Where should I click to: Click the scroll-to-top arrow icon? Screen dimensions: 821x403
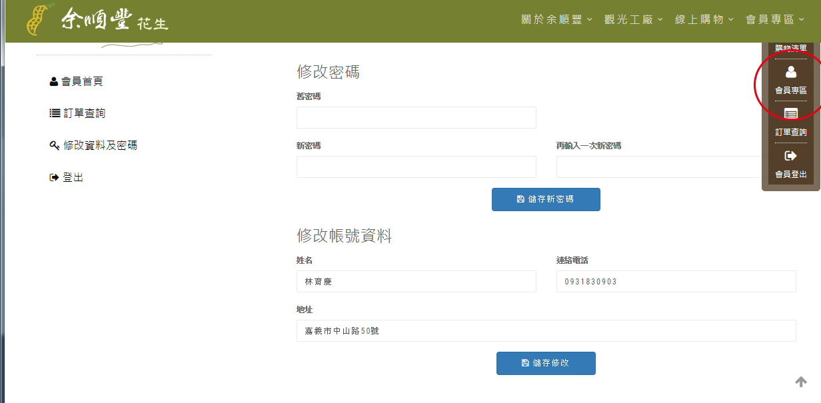click(801, 382)
